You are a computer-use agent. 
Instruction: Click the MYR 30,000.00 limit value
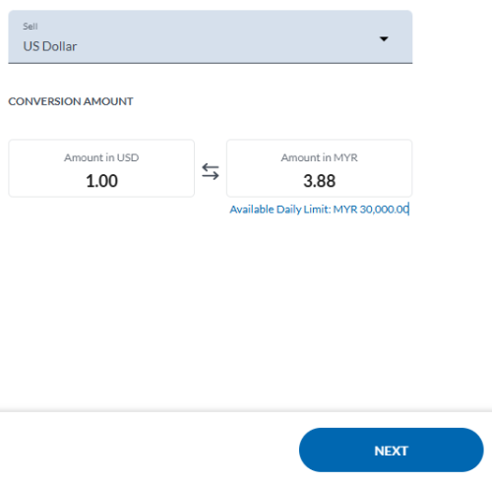[371, 210]
